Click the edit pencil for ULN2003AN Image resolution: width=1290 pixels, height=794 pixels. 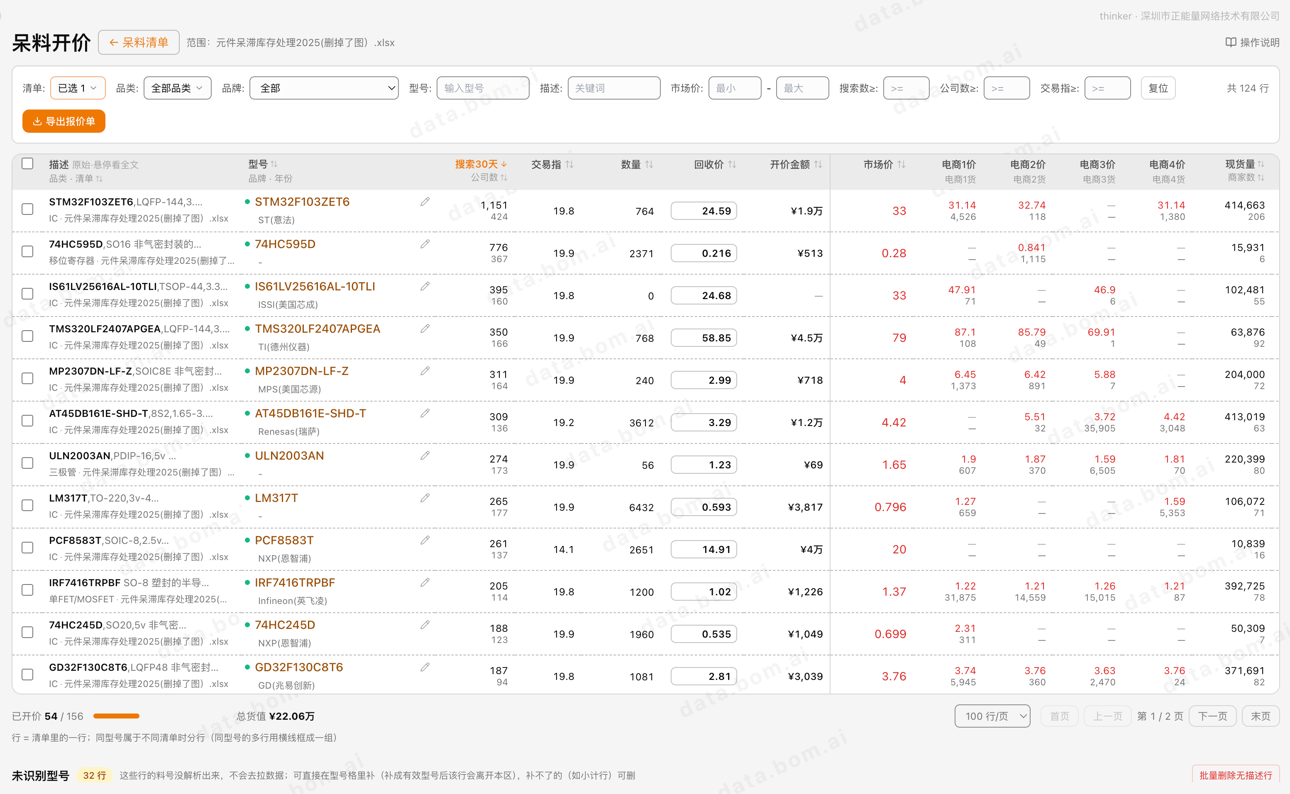click(425, 455)
